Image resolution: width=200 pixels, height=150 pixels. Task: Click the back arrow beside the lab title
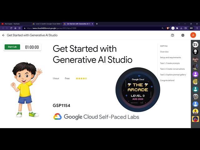coord(3,35)
